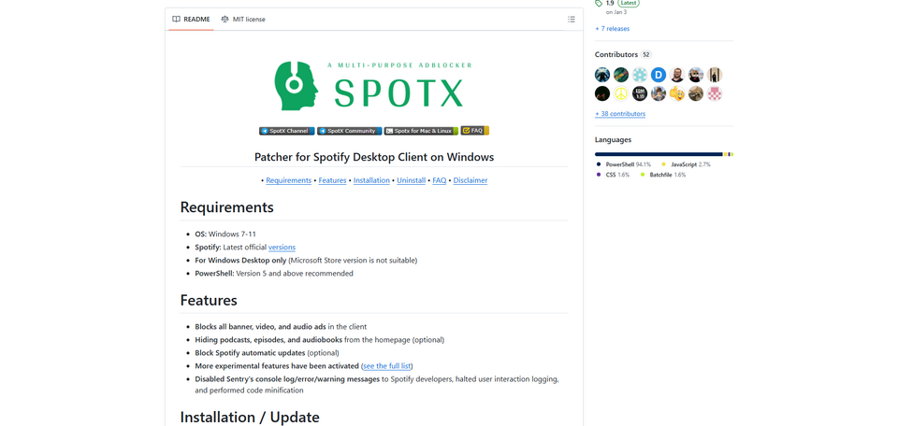Image resolution: width=898 pixels, height=426 pixels.
Task: Jump to the Features anchor link
Action: pos(333,180)
